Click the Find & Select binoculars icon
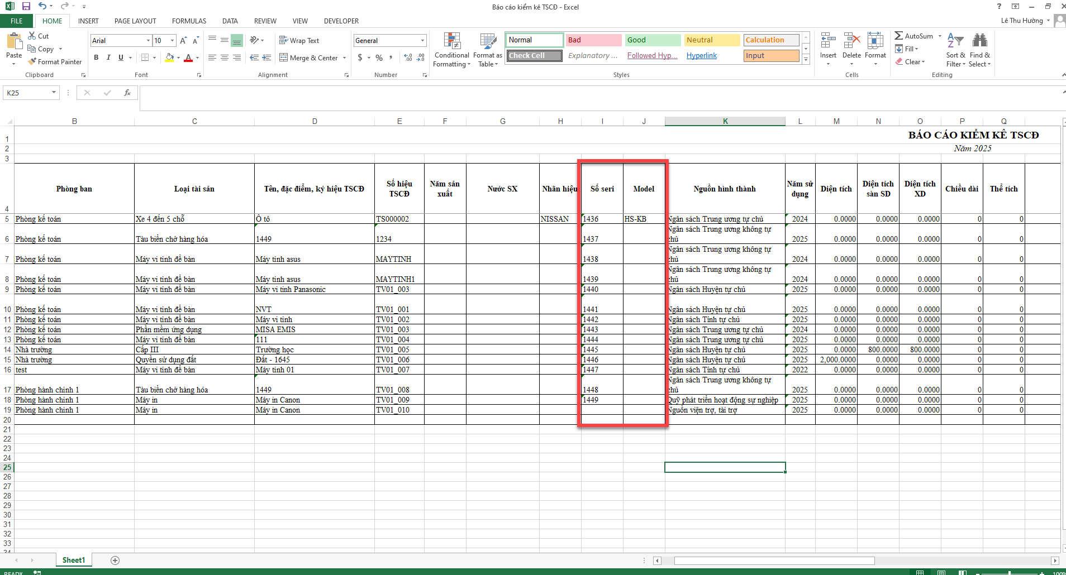The height and width of the screenshot is (575, 1066). (x=979, y=41)
